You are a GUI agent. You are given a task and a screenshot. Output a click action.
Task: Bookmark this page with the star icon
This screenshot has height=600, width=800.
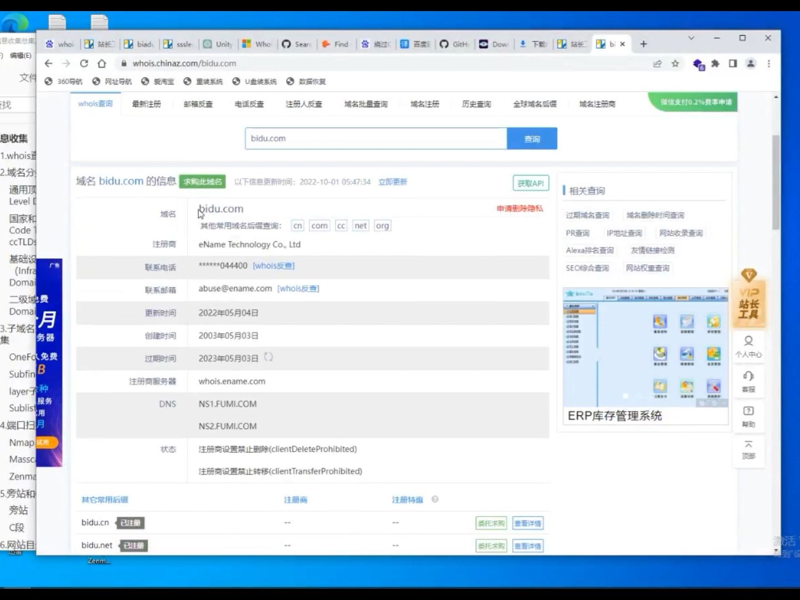(x=675, y=63)
